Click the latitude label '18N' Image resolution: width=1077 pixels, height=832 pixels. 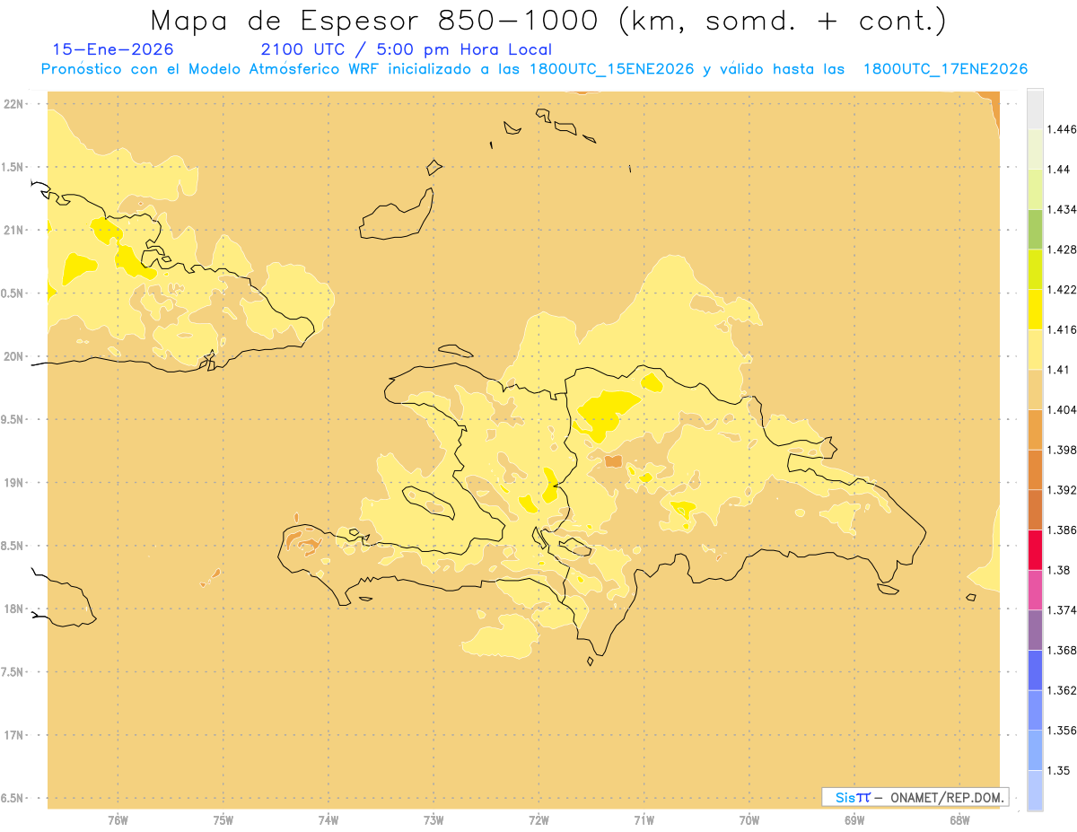(x=14, y=609)
